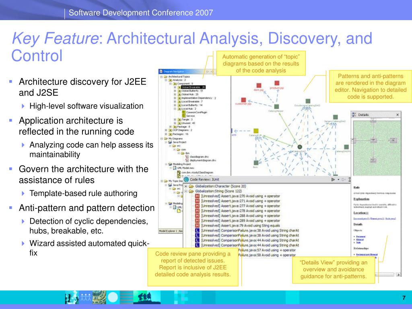Expand the Packages : 16 node

coord(166,134)
